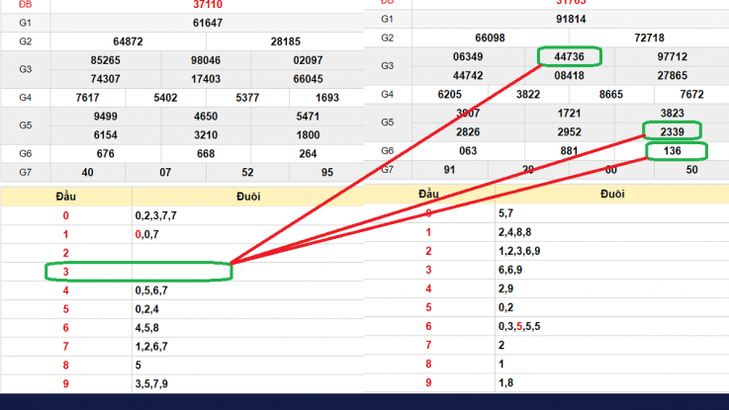Select G7 number 95

pyautogui.click(x=326, y=172)
